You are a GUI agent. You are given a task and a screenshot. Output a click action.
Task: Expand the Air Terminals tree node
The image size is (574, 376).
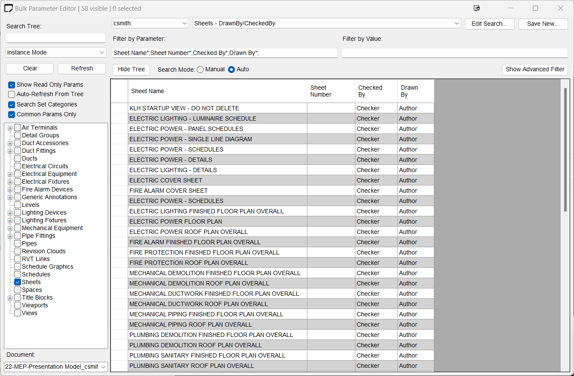click(10, 128)
